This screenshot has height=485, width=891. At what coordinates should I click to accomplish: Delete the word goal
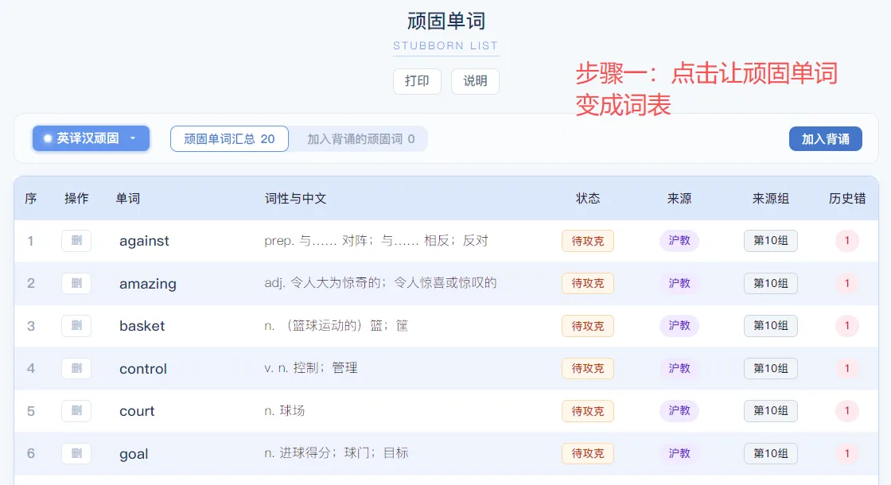76,454
